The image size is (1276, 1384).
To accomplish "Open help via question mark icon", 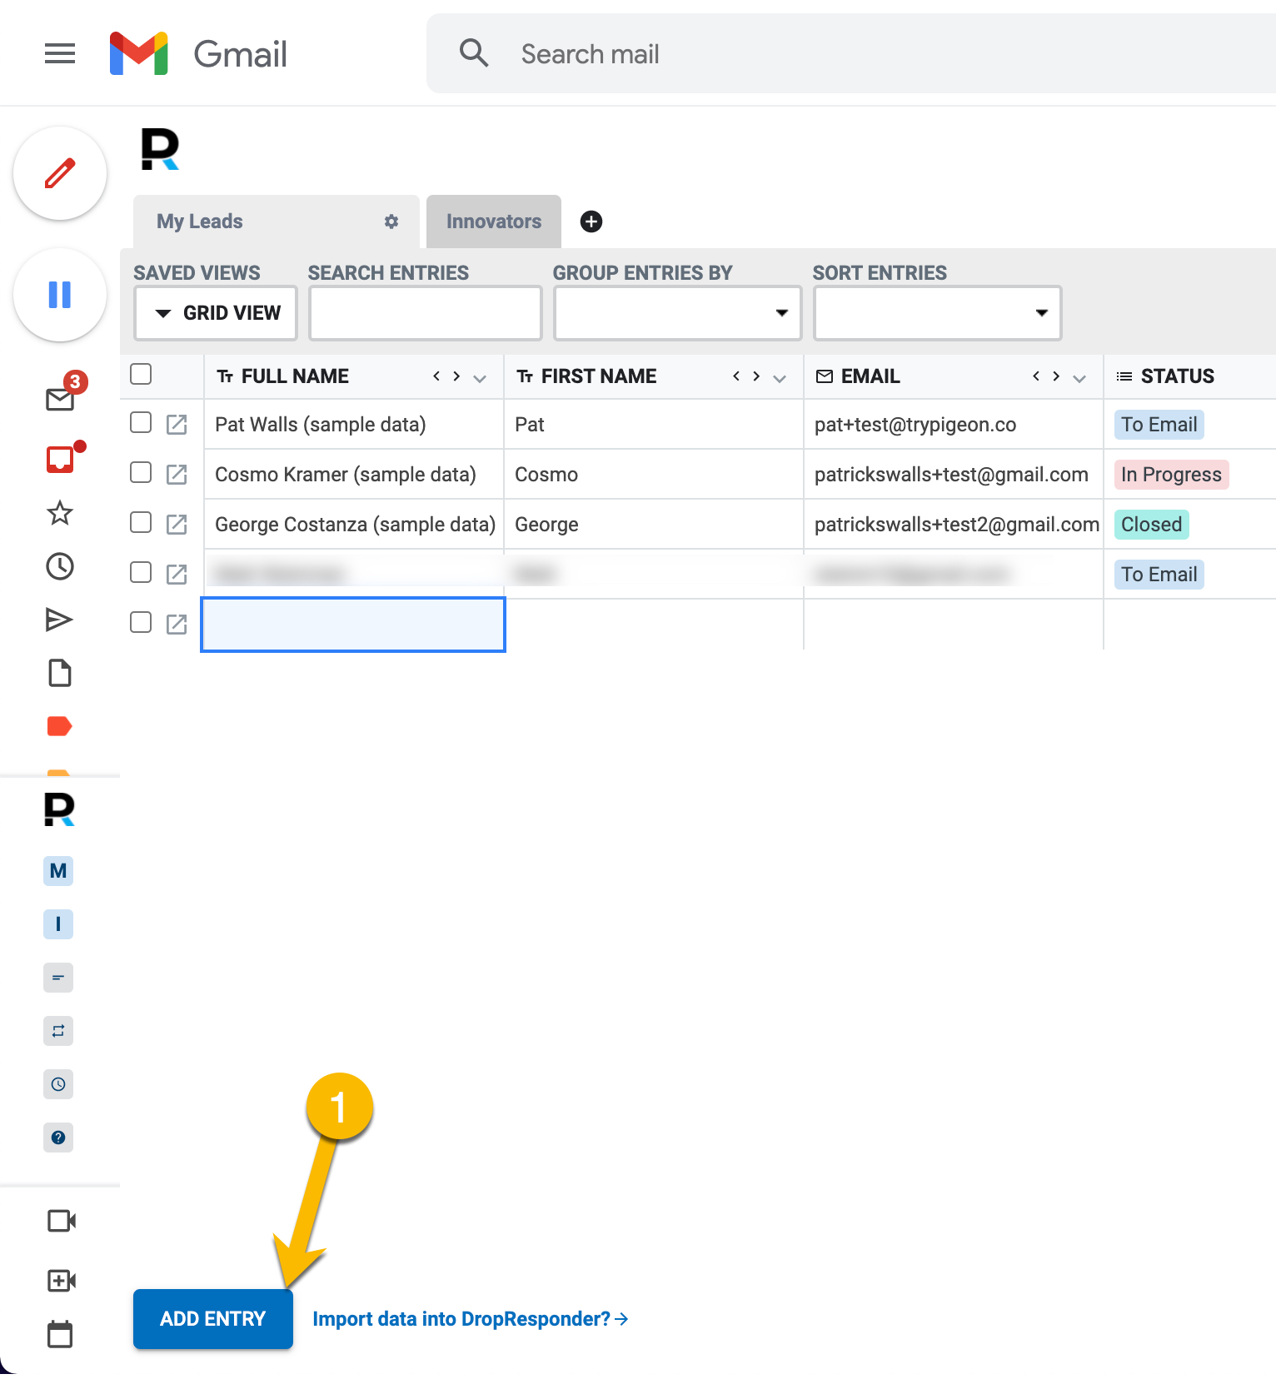I will 58,1138.
